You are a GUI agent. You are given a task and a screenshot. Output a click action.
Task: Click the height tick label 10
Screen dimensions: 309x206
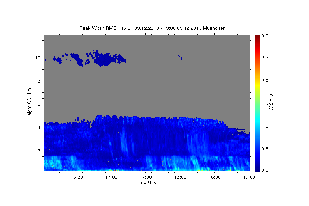point(38,58)
